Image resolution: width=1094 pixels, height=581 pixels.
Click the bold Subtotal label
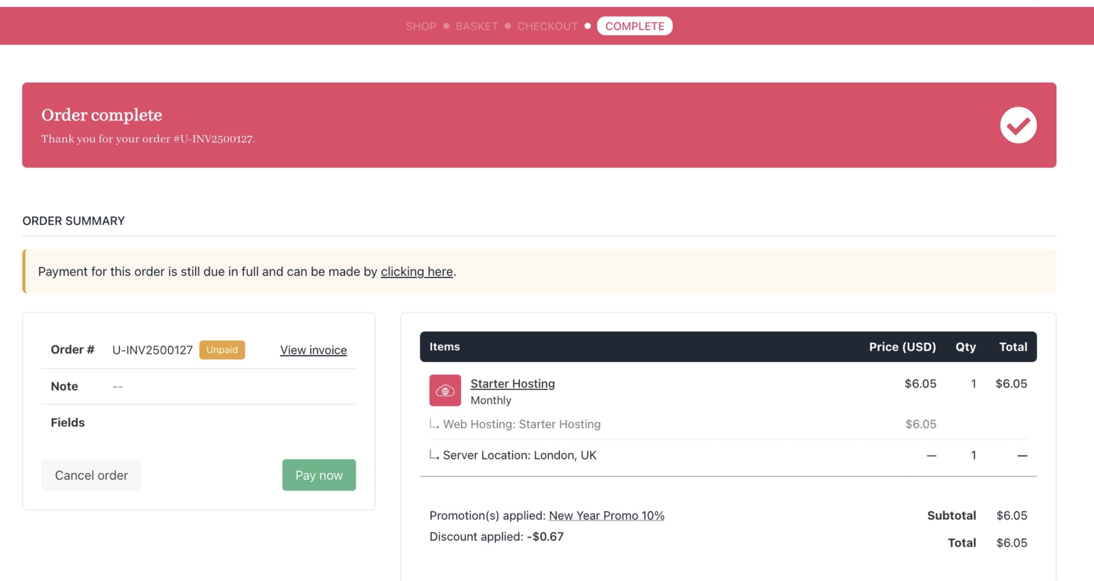tap(951, 515)
